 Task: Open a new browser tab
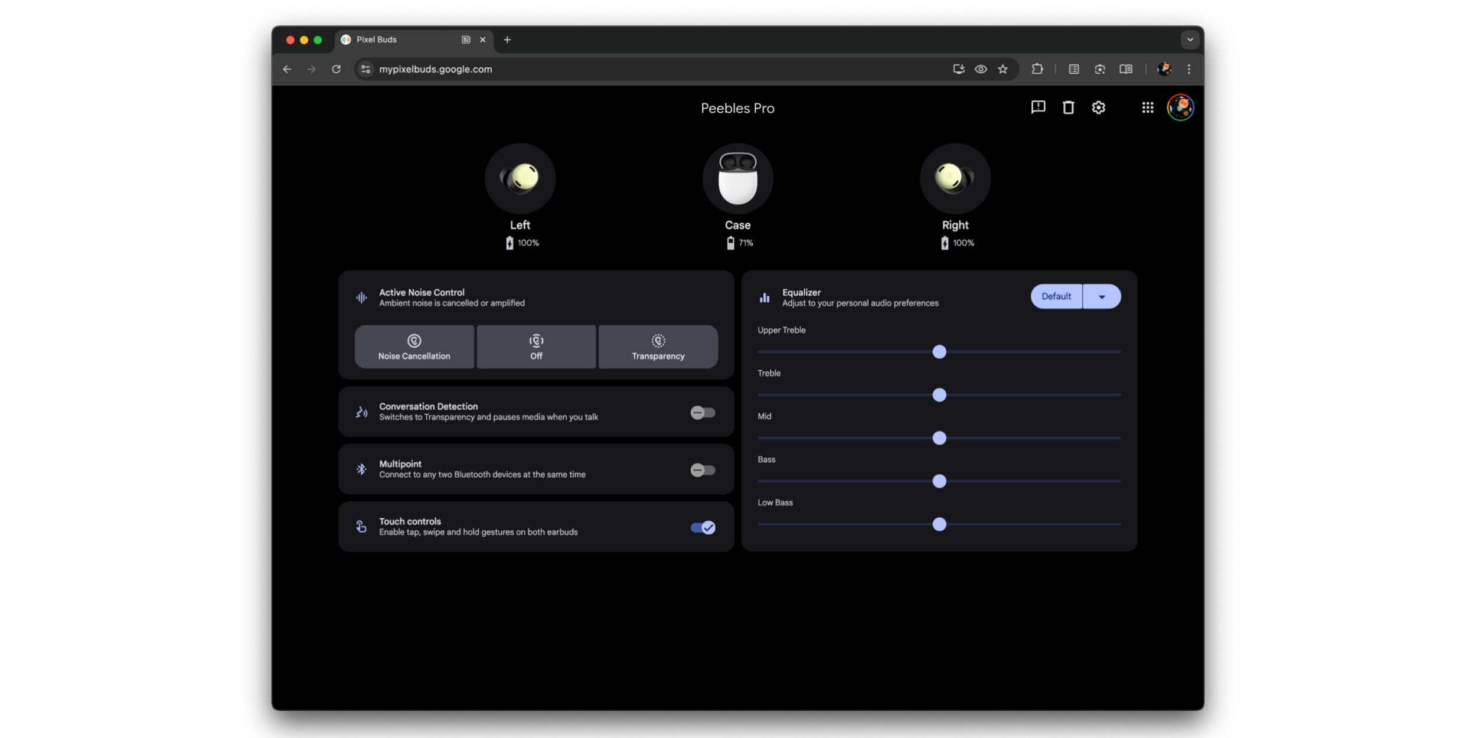[x=507, y=40]
